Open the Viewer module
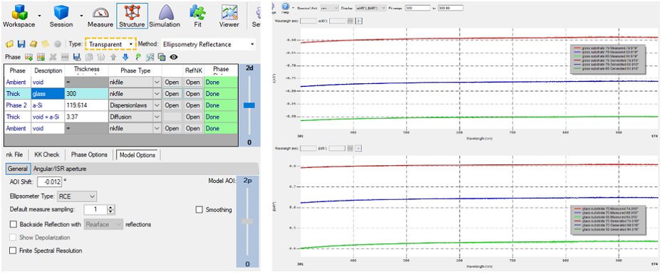664x274 pixels. coord(229,15)
